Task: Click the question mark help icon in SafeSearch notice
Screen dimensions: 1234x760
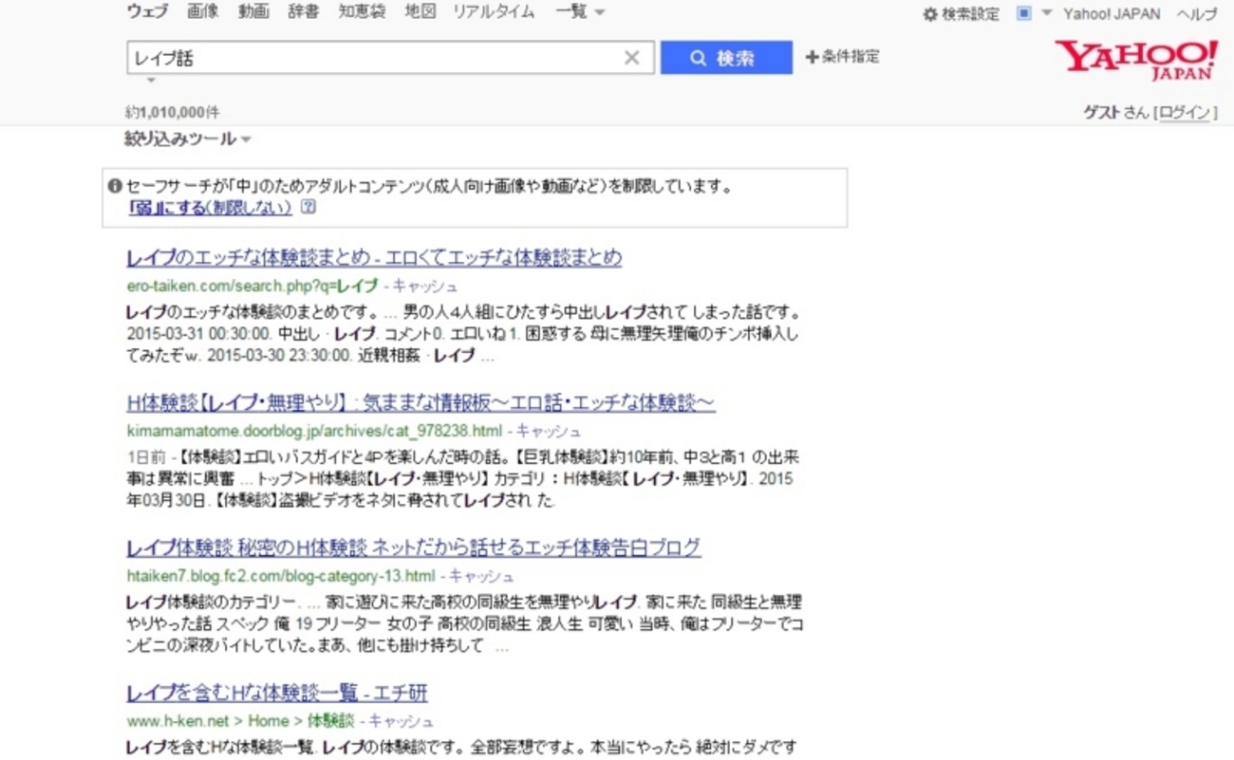Action: point(308,207)
